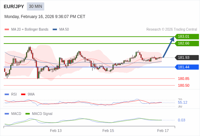Click the Feb 13 date axis label
Image resolution: width=200 pixels, height=136 pixels.
point(56,131)
